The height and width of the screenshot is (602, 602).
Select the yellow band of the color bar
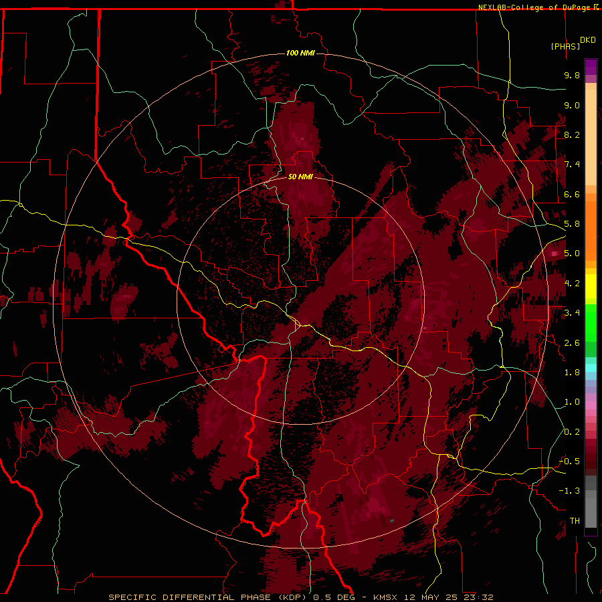(x=591, y=286)
